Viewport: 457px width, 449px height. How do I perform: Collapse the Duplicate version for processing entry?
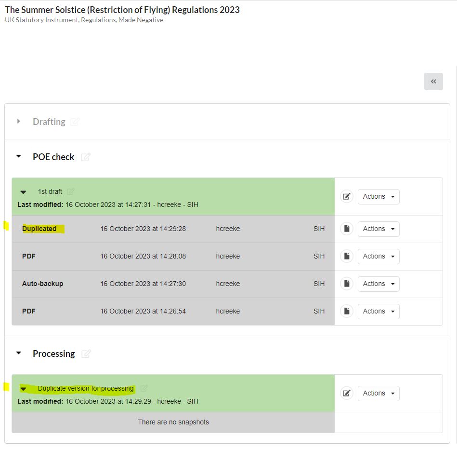23,389
